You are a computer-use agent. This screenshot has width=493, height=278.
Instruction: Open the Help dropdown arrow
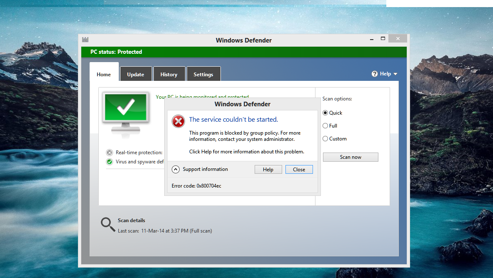pyautogui.click(x=395, y=74)
